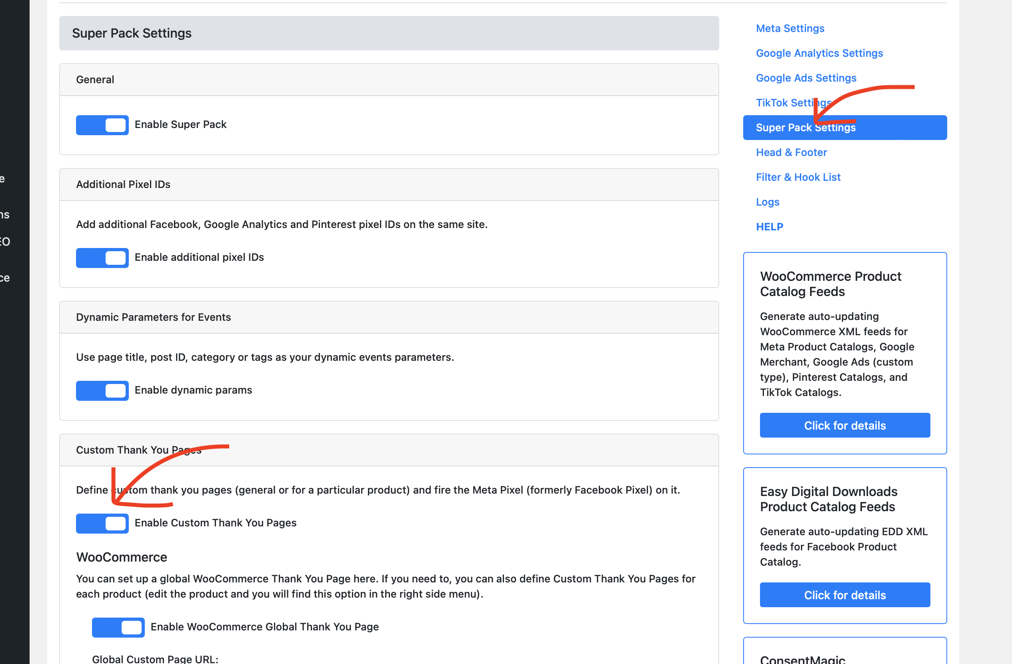Click the additional pixel IDs description text

tap(282, 224)
